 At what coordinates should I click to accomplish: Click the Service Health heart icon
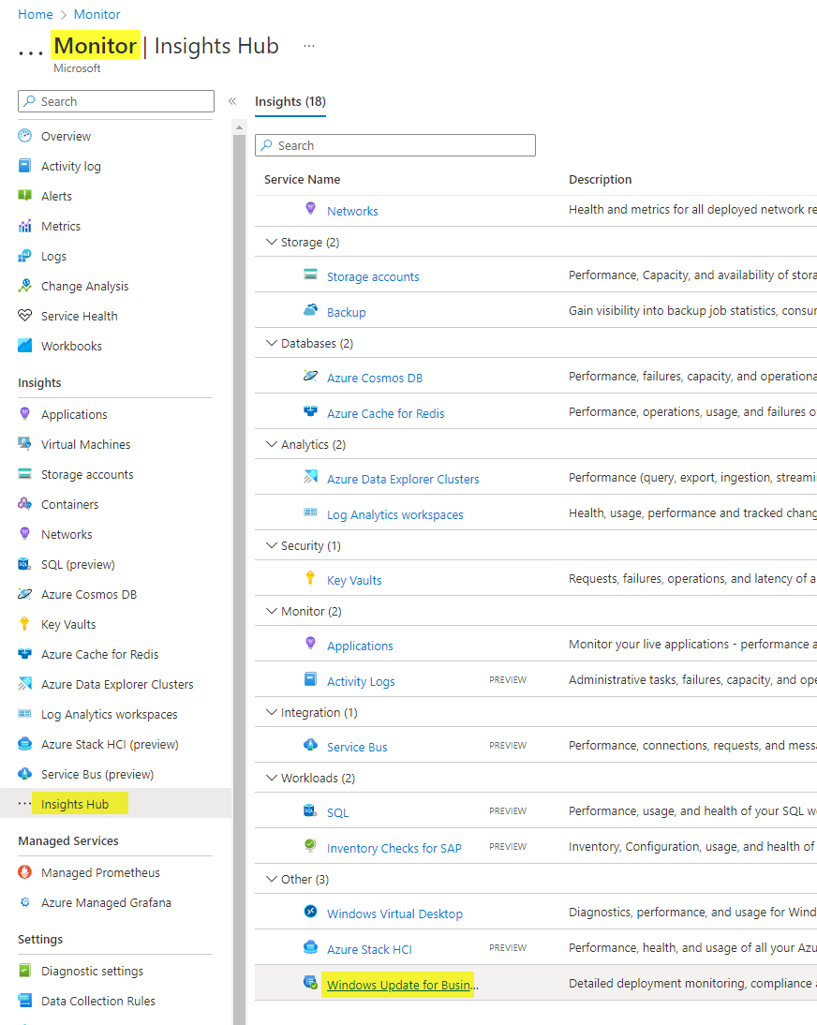click(x=25, y=316)
